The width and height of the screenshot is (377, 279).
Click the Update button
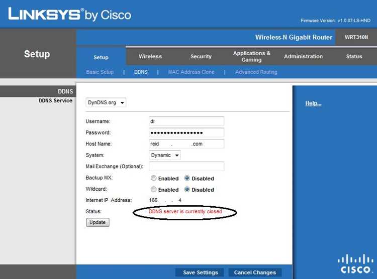click(x=98, y=222)
